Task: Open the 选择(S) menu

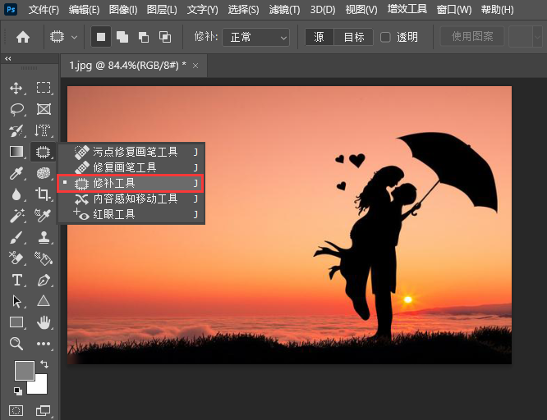Action: coord(243,10)
